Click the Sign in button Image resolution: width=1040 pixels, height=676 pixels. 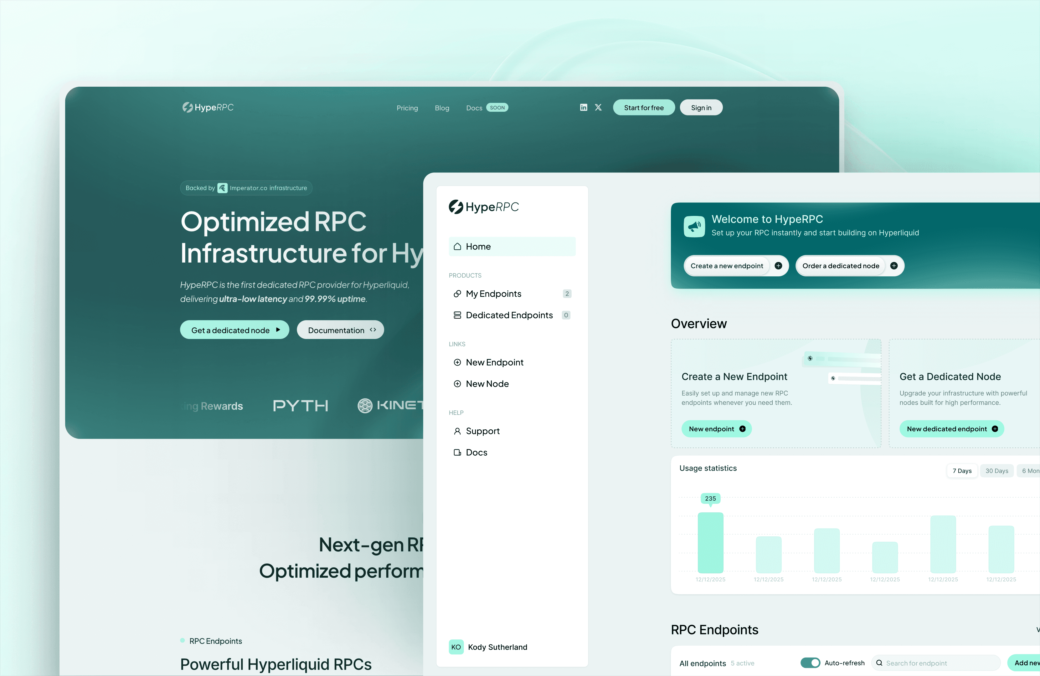click(701, 107)
